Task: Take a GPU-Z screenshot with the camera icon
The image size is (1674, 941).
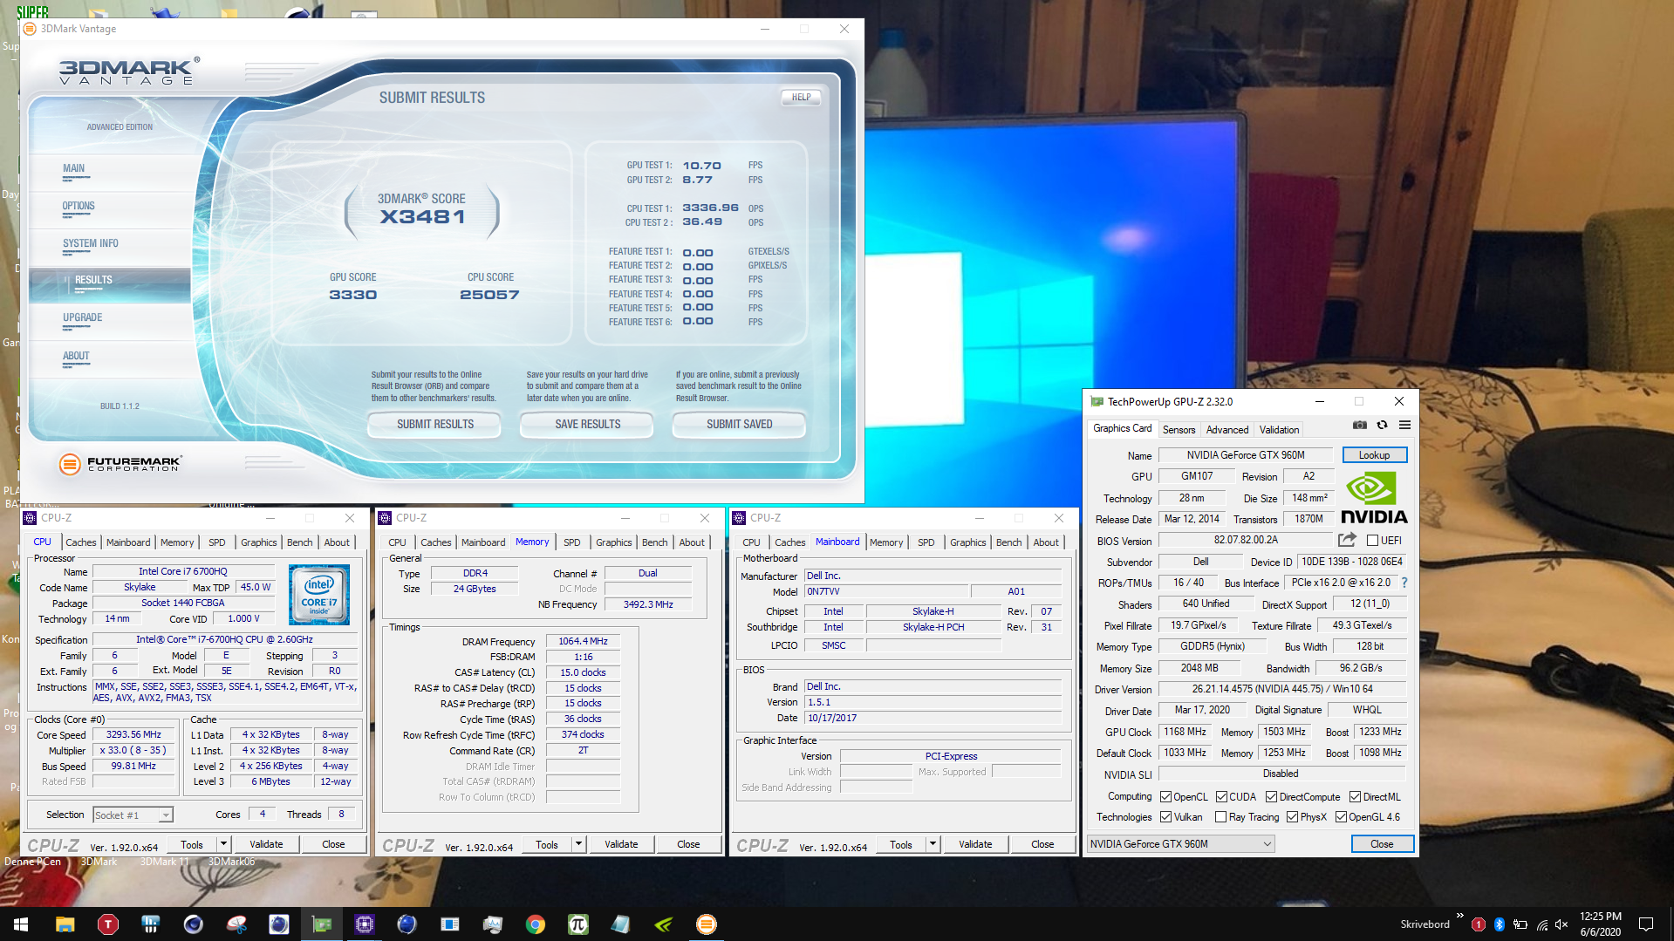Action: 1359,426
